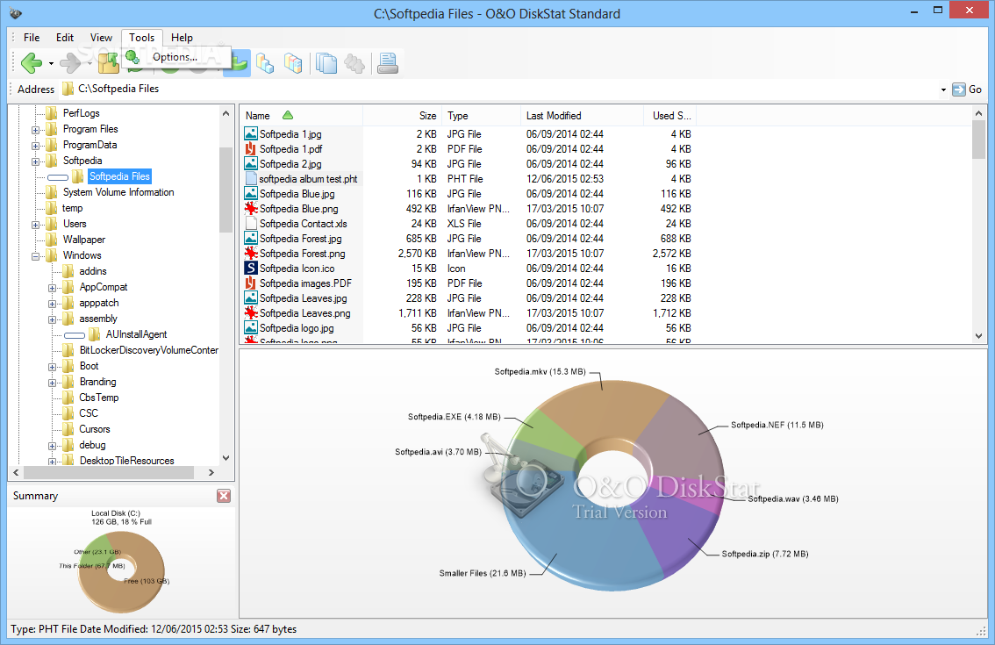
Task: Select the CbsTemp folder
Action: coord(98,398)
